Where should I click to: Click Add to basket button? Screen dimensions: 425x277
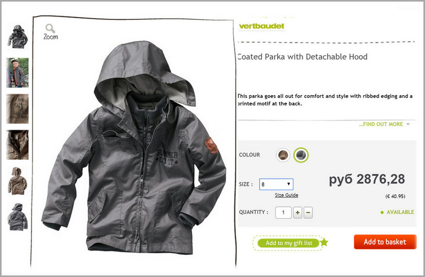tap(385, 242)
